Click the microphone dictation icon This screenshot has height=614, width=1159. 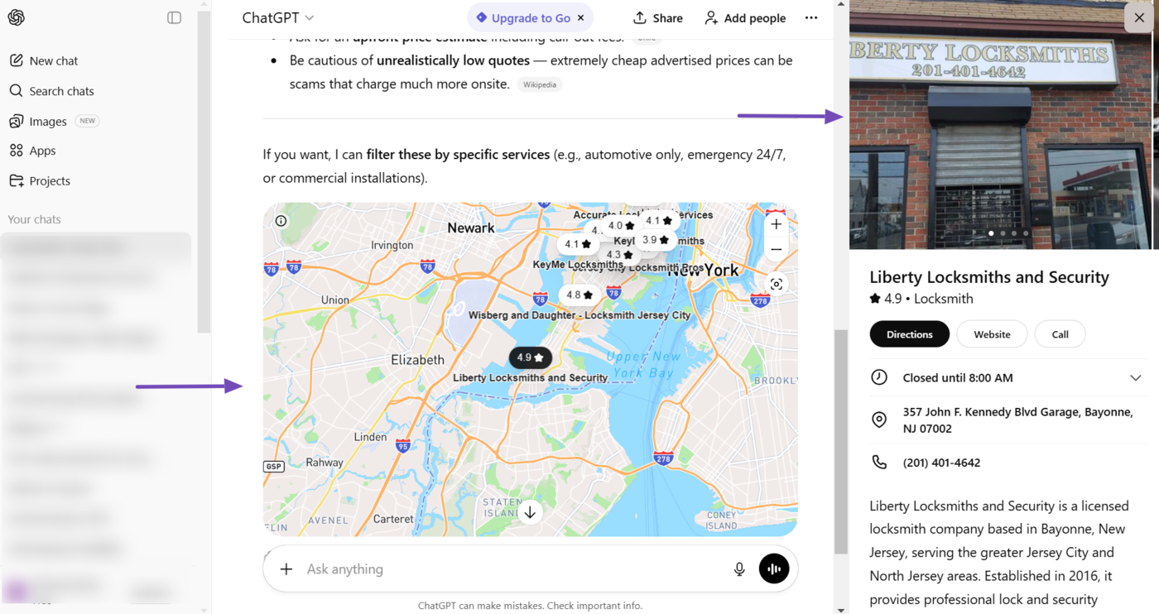tap(738, 568)
